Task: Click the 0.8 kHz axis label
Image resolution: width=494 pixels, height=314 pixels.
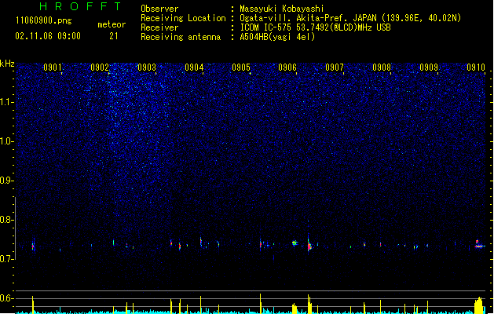Action: [6, 220]
